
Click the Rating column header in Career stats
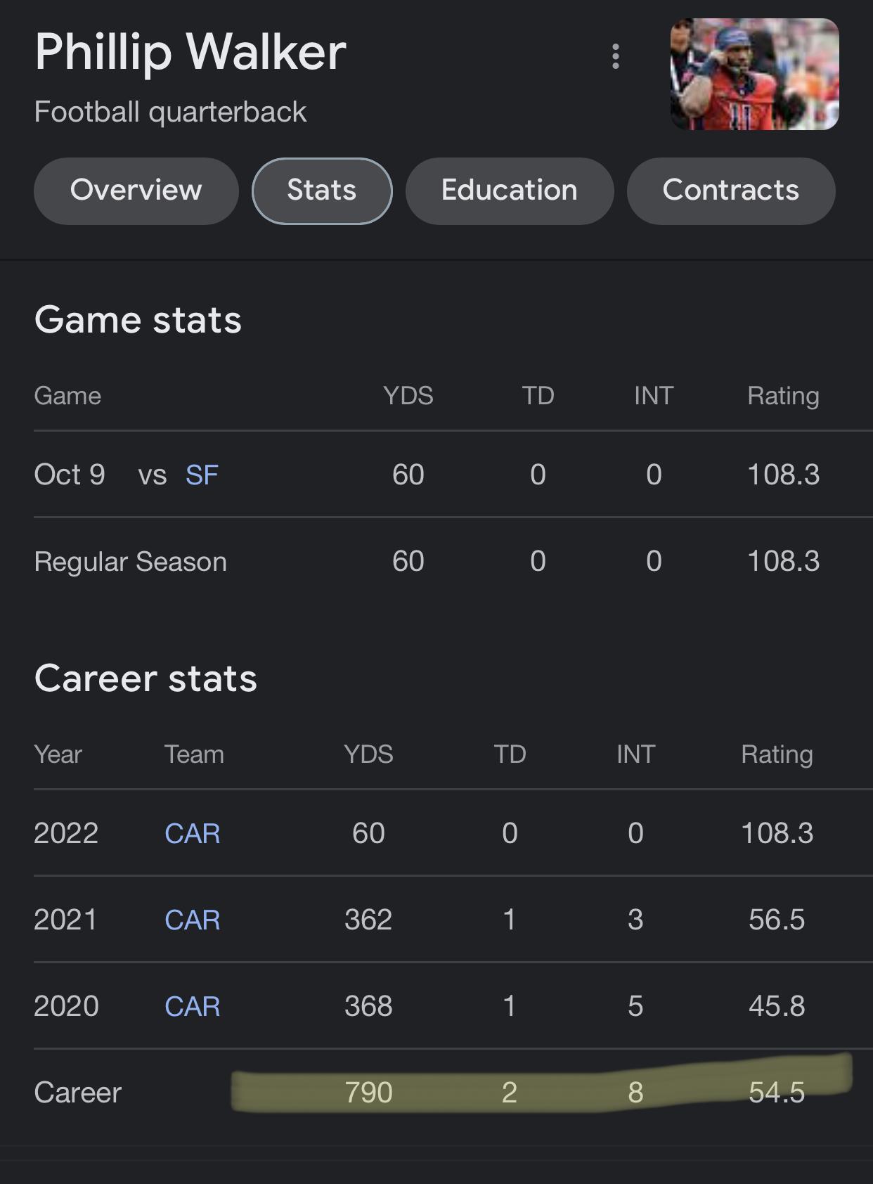pos(777,754)
